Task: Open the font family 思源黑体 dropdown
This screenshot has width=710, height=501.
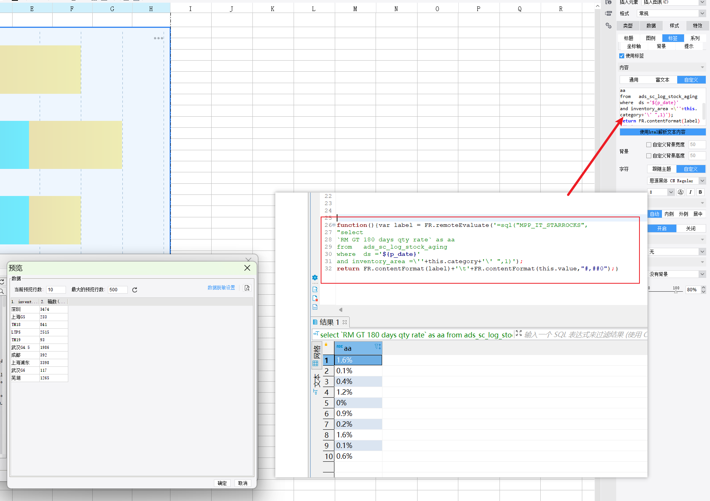Action: coord(702,181)
